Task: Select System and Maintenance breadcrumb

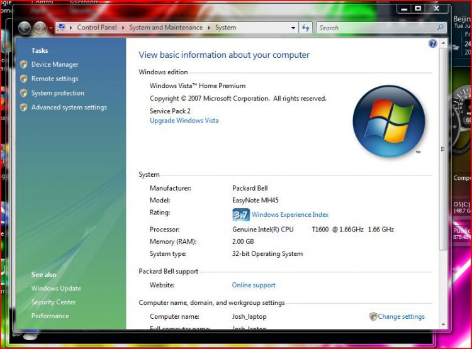Action: point(166,28)
